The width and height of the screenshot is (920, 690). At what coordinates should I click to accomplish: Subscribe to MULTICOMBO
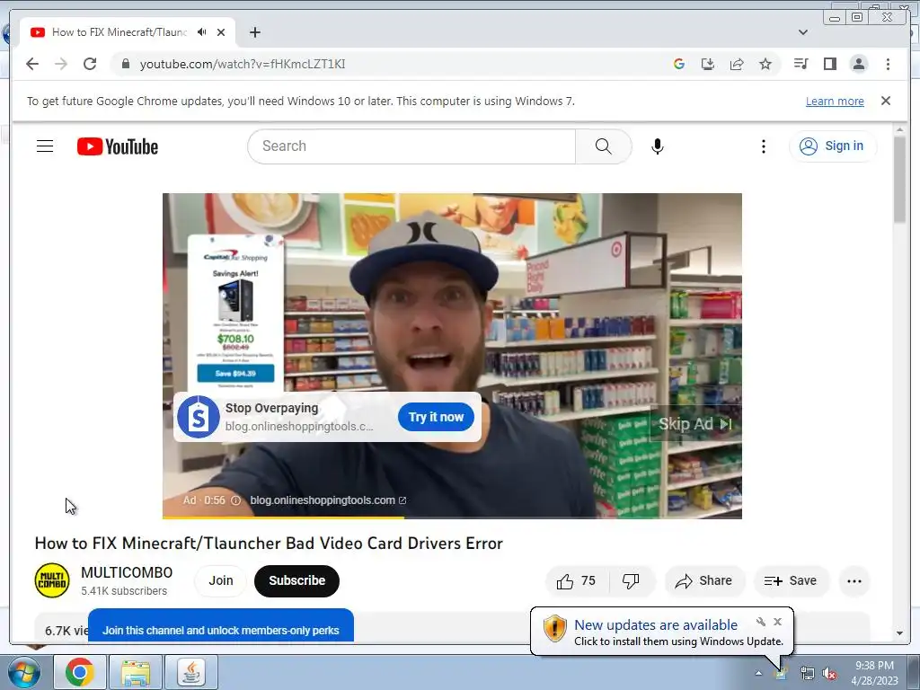[296, 581]
